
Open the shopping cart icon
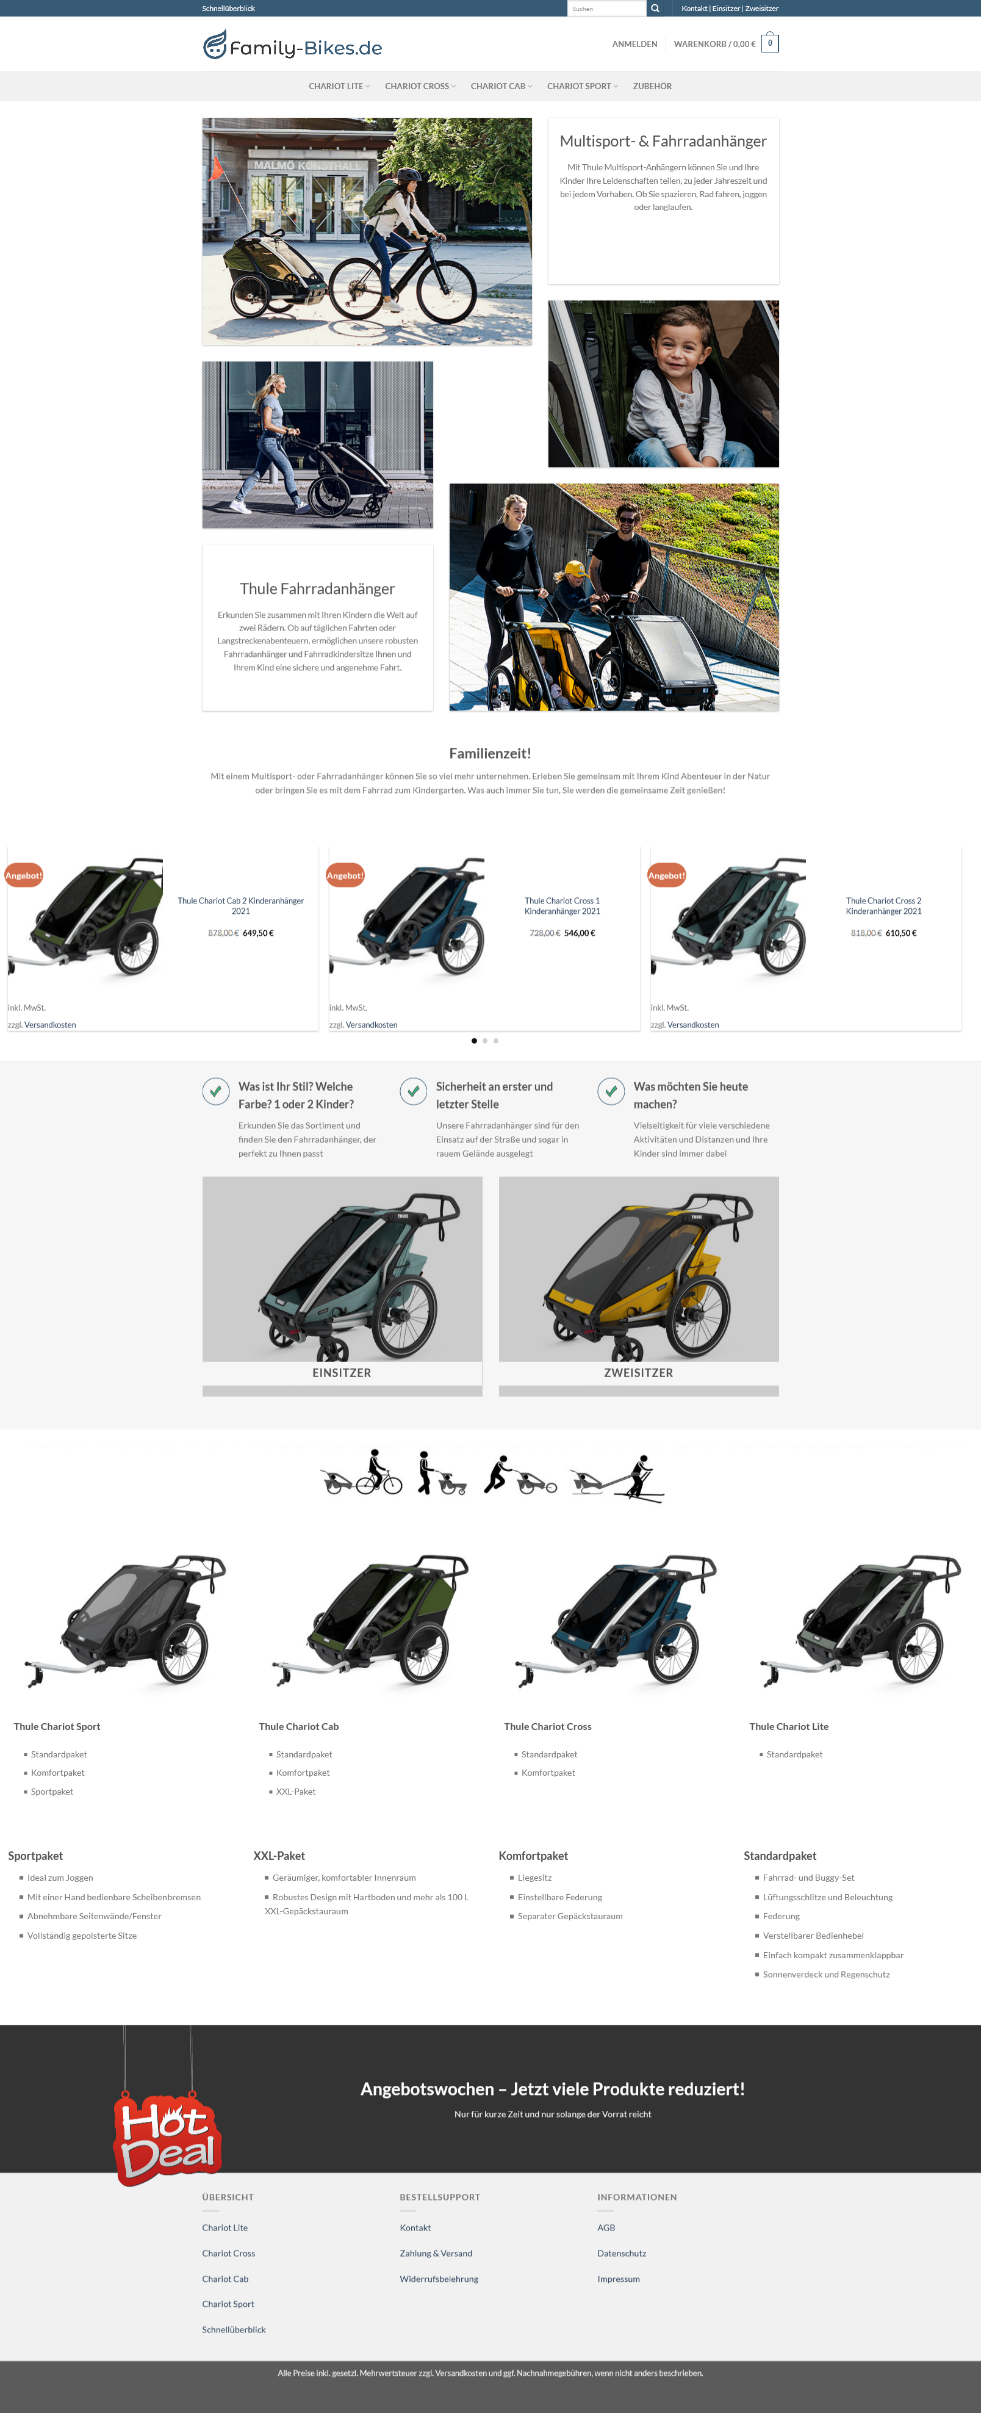771,43
